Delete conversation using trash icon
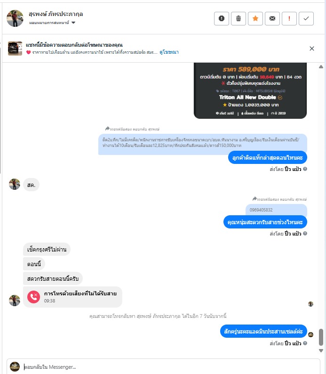Screen dimensions: 326x374 point(239,18)
